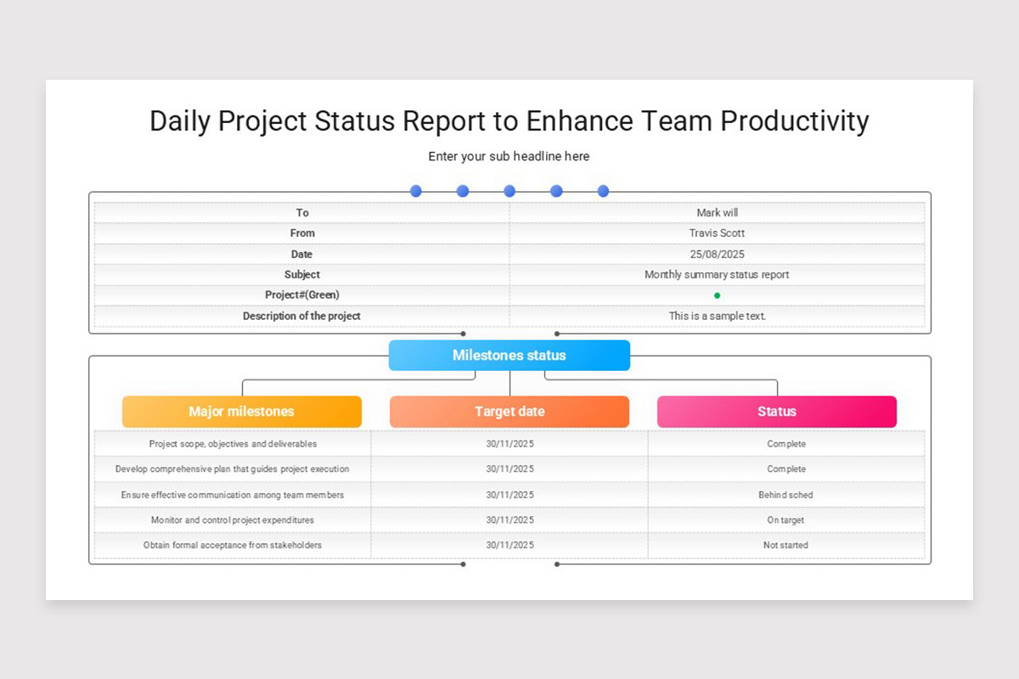Select the second blue dot marker
Image resolution: width=1019 pixels, height=679 pixels.
point(463,191)
